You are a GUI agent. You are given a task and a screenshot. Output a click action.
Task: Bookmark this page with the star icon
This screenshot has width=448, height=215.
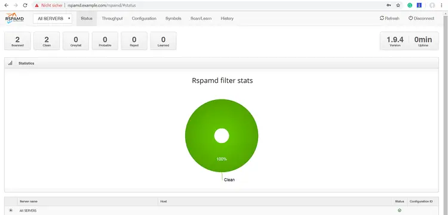pos(398,5)
